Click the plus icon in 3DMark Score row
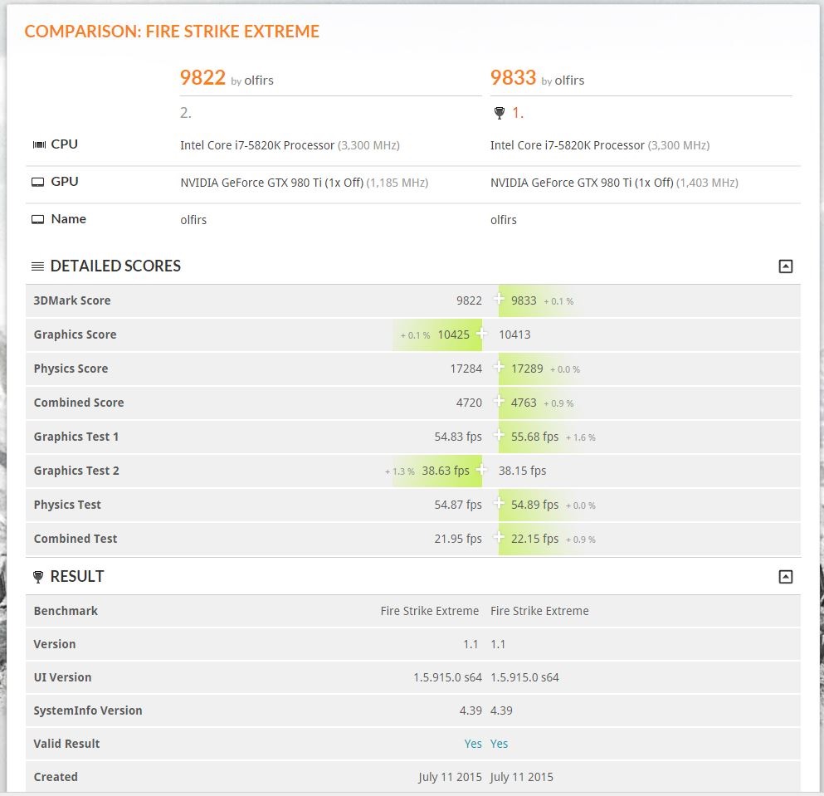 point(500,299)
